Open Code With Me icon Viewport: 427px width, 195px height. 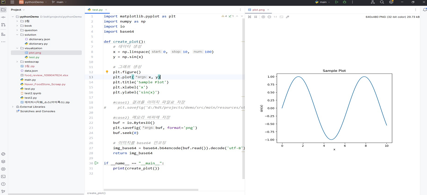tap(373, 2)
